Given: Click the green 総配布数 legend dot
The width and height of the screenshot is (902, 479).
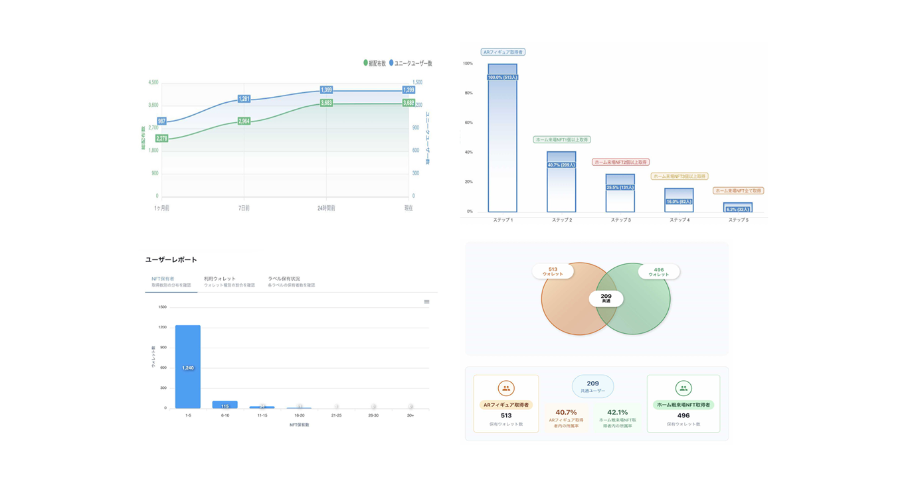Looking at the screenshot, I should point(365,63).
